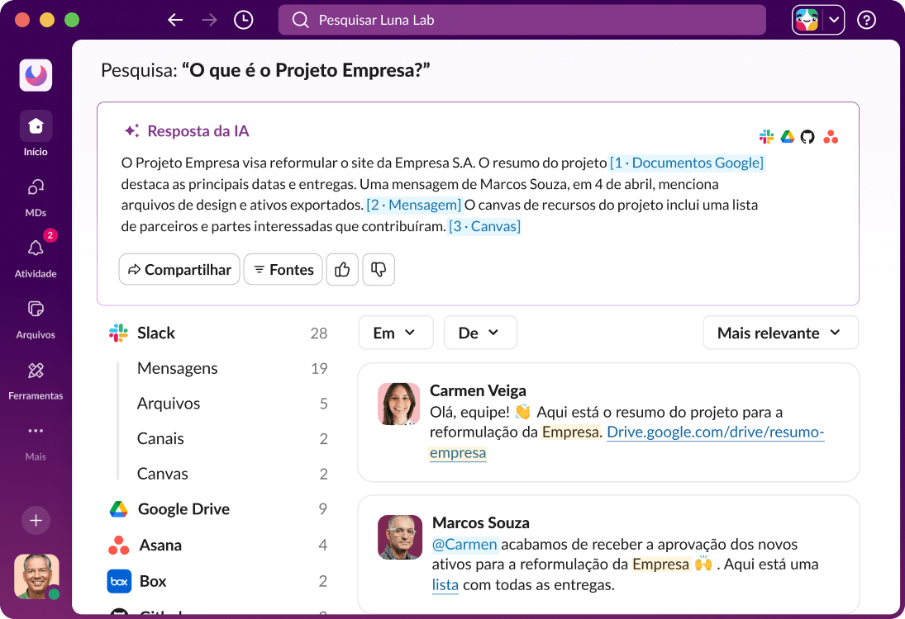Change sorting via Mais relevante dropdown
Image resolution: width=905 pixels, height=619 pixels.
tap(779, 332)
